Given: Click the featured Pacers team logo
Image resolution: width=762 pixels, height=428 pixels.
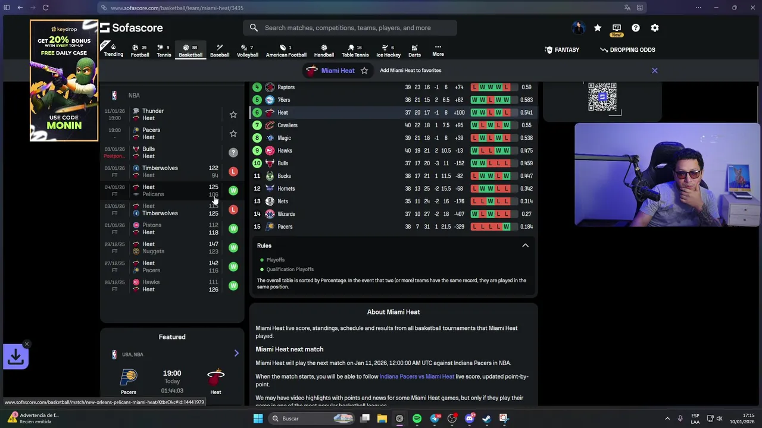Looking at the screenshot, I should click(129, 377).
